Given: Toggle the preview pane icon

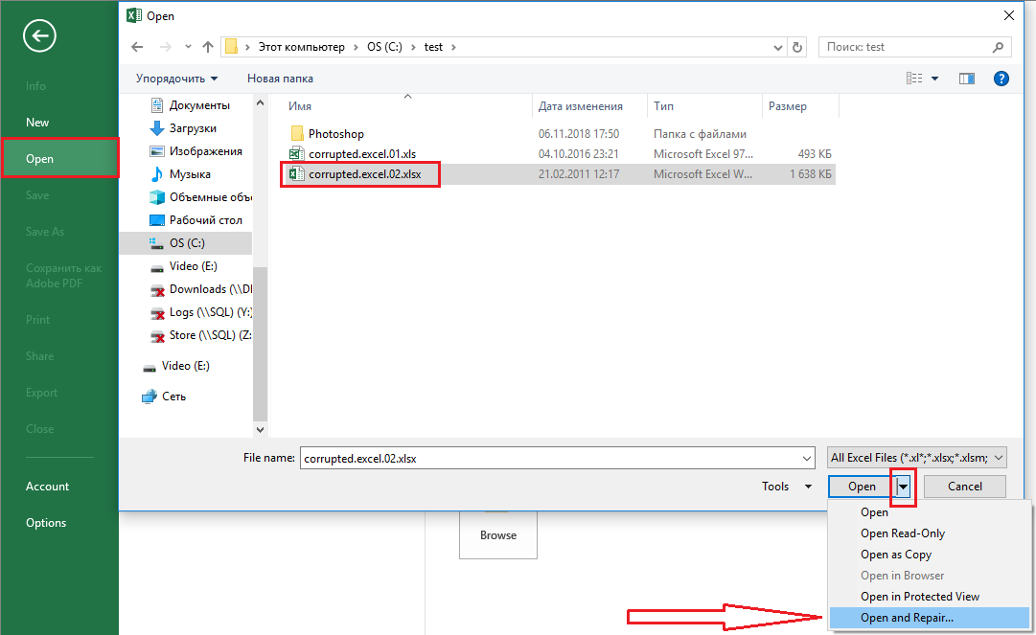Looking at the screenshot, I should coord(966,79).
